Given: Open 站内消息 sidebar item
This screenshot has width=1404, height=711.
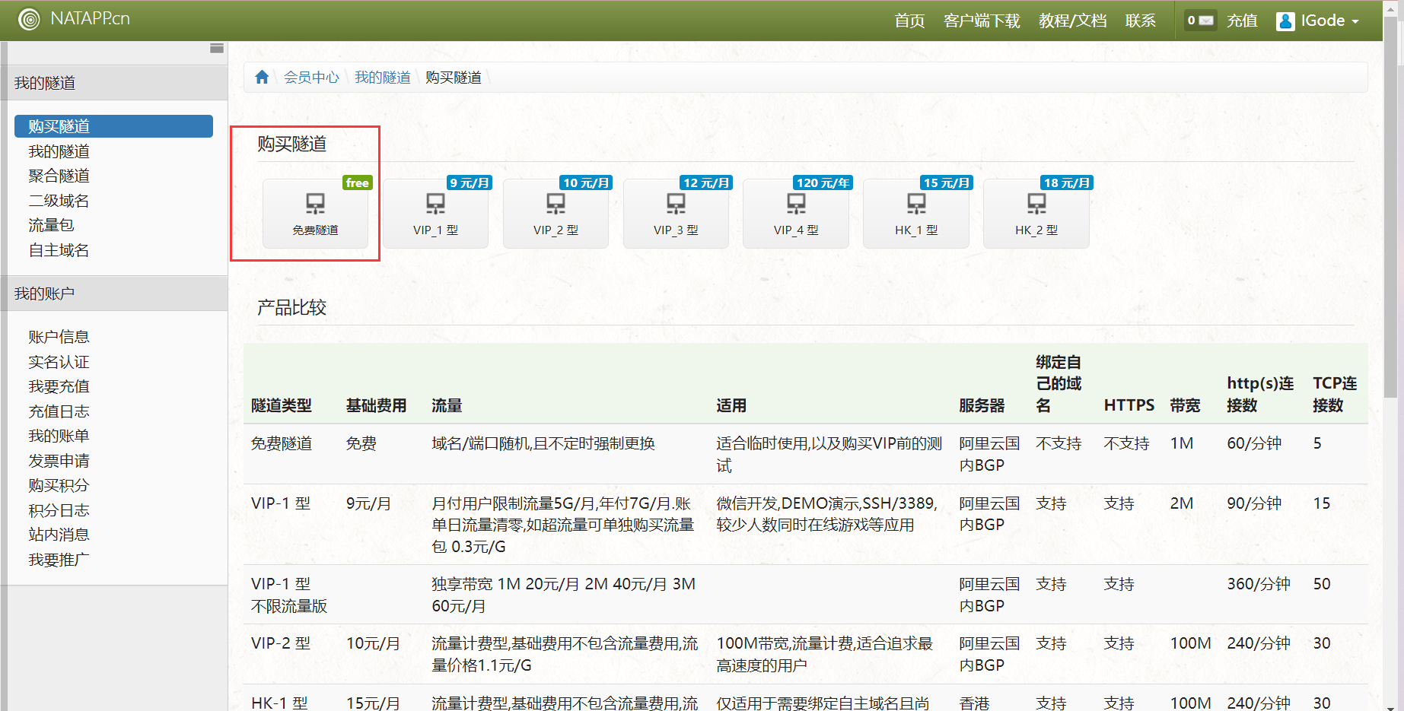Looking at the screenshot, I should (x=59, y=535).
